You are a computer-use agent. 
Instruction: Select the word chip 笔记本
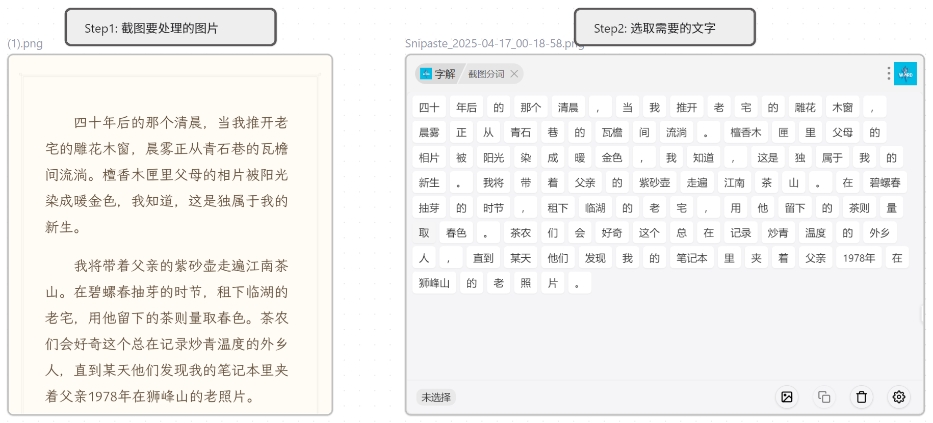click(692, 258)
